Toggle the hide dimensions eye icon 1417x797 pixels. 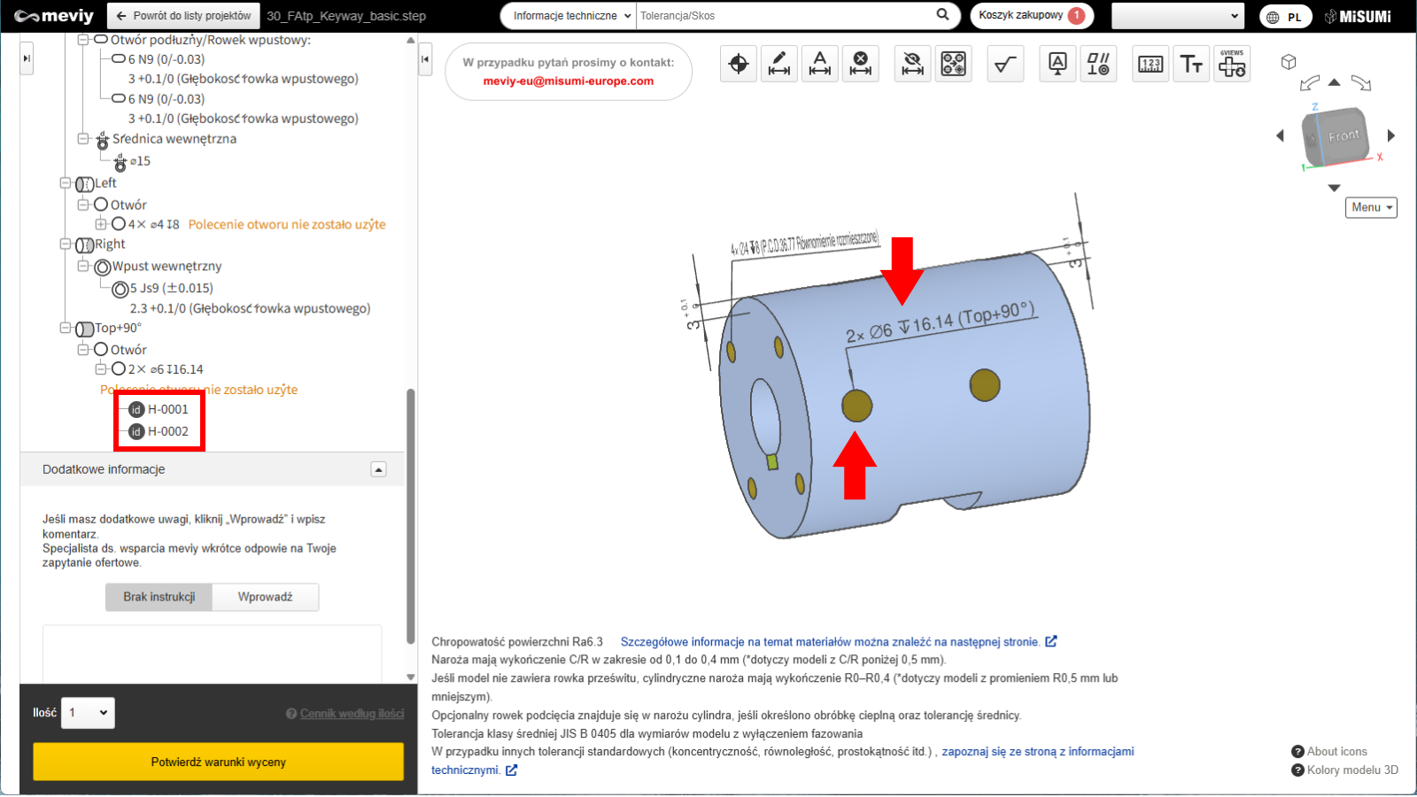912,64
